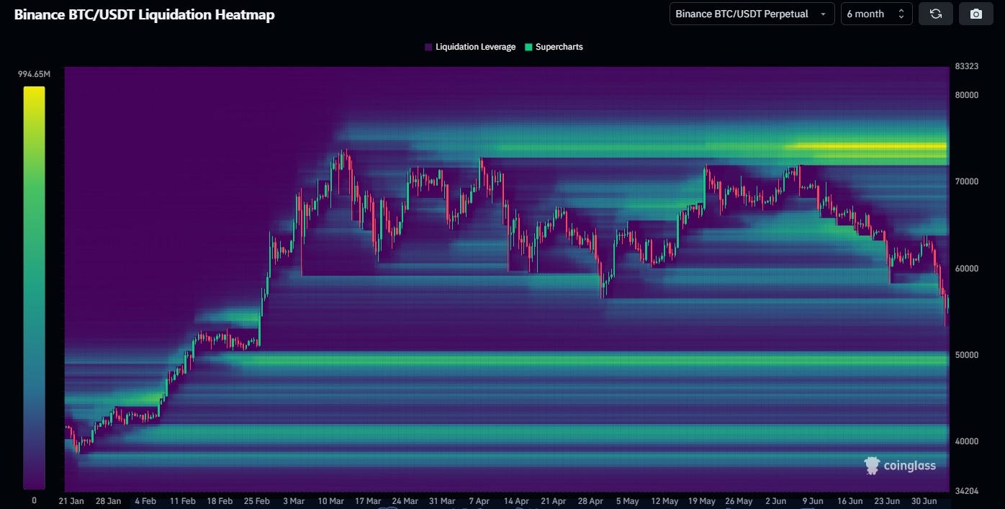
Task: Click the 18 Feb date label
Action: point(220,501)
